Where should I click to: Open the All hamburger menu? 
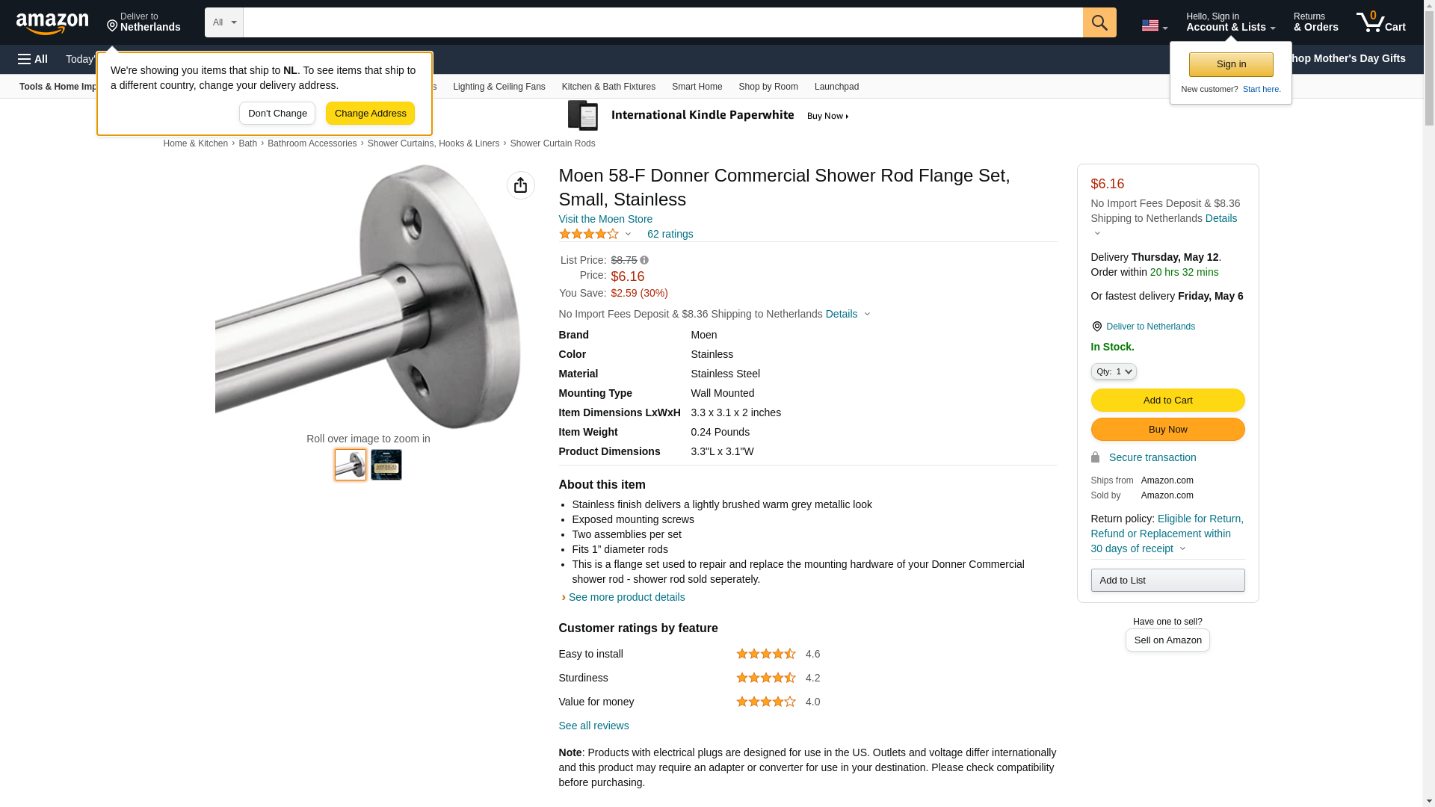tap(33, 59)
